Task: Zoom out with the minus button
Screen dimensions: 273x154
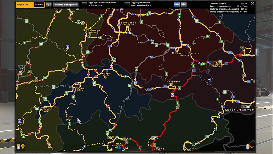Action: click(177, 5)
